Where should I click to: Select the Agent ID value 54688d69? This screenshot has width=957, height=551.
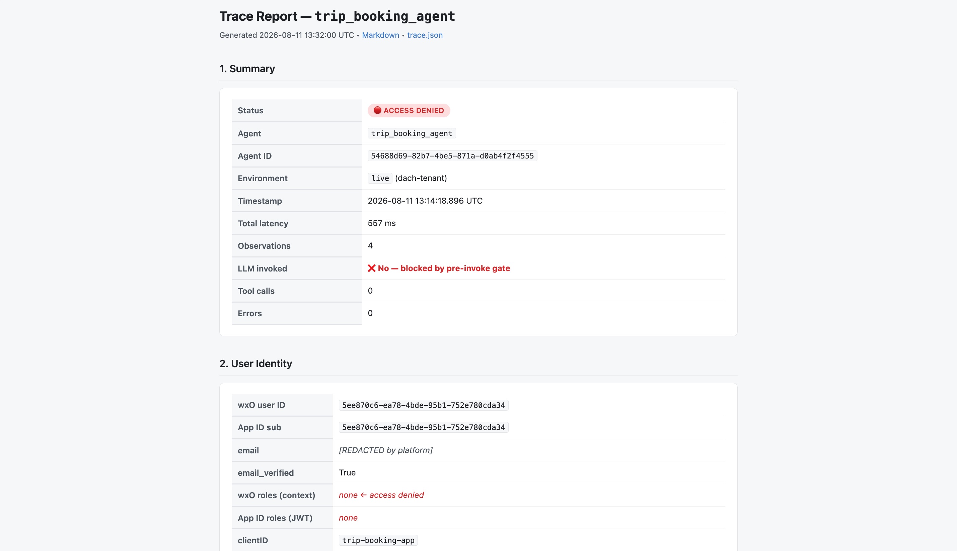coord(452,155)
